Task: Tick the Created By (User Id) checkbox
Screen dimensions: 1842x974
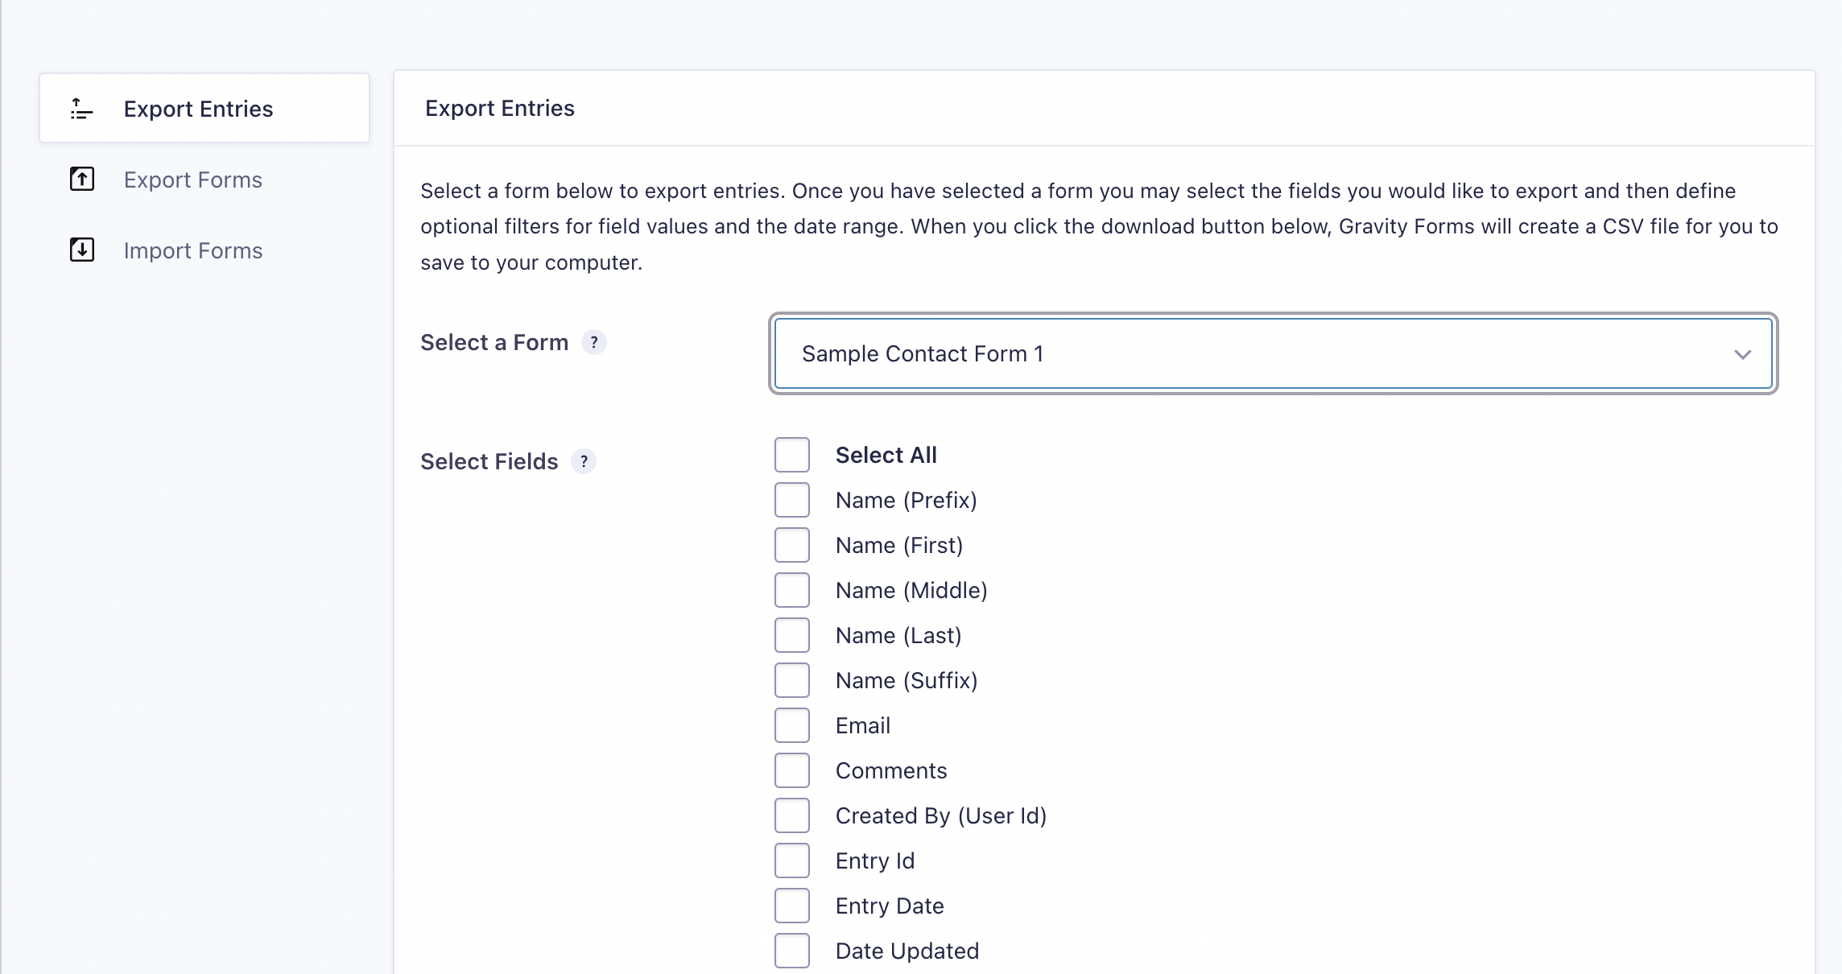Action: 792,815
